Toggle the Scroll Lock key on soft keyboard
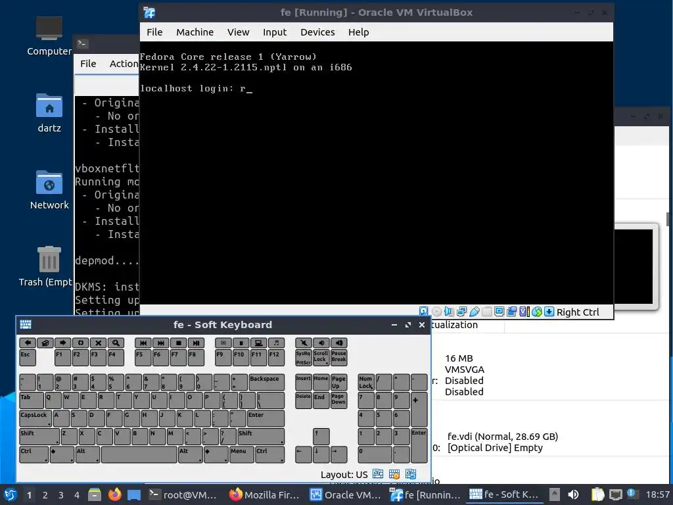 [x=321, y=358]
